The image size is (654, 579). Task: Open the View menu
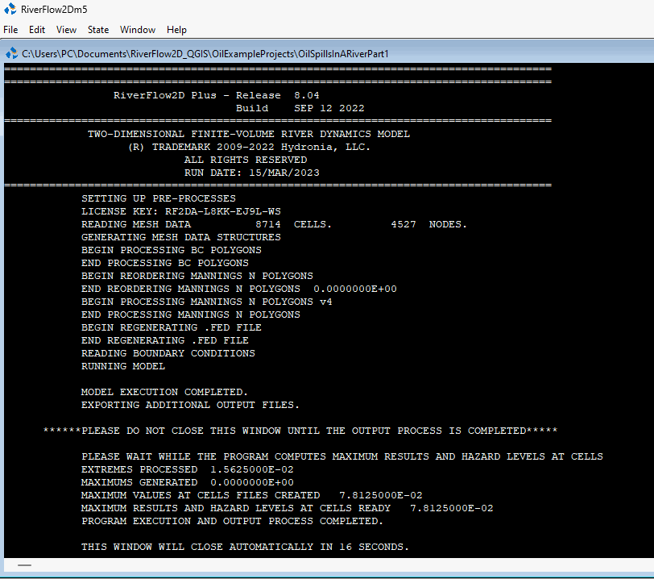coord(66,30)
